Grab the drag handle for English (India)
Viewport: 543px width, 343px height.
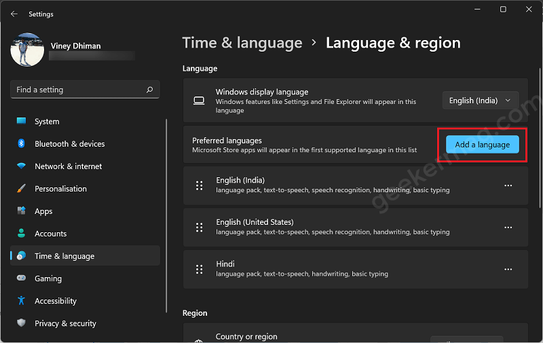[199, 185]
